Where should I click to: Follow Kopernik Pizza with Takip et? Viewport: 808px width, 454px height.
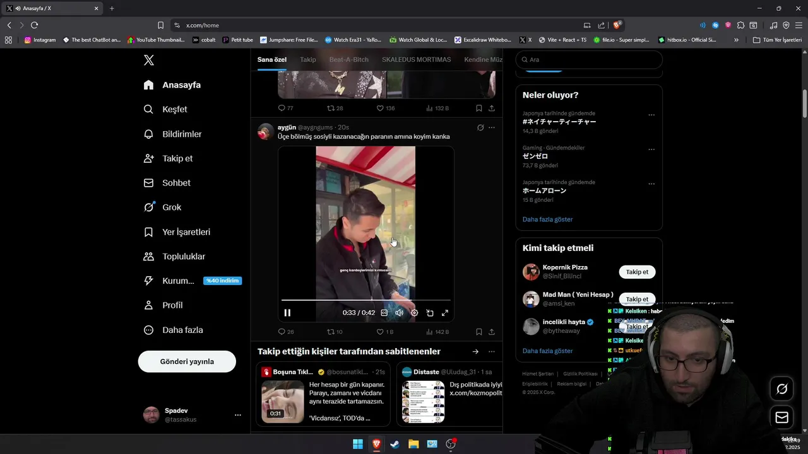pos(637,272)
